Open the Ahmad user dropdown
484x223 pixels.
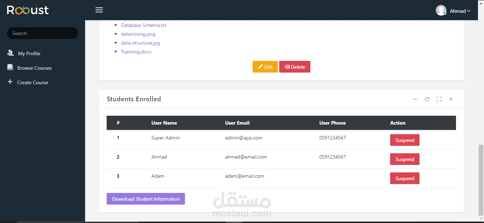(x=460, y=11)
